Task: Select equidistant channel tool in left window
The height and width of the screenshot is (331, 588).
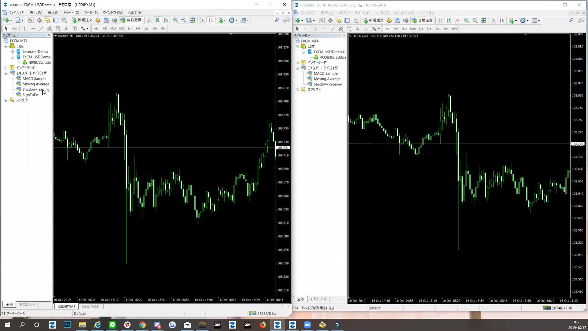Action: coord(49,29)
